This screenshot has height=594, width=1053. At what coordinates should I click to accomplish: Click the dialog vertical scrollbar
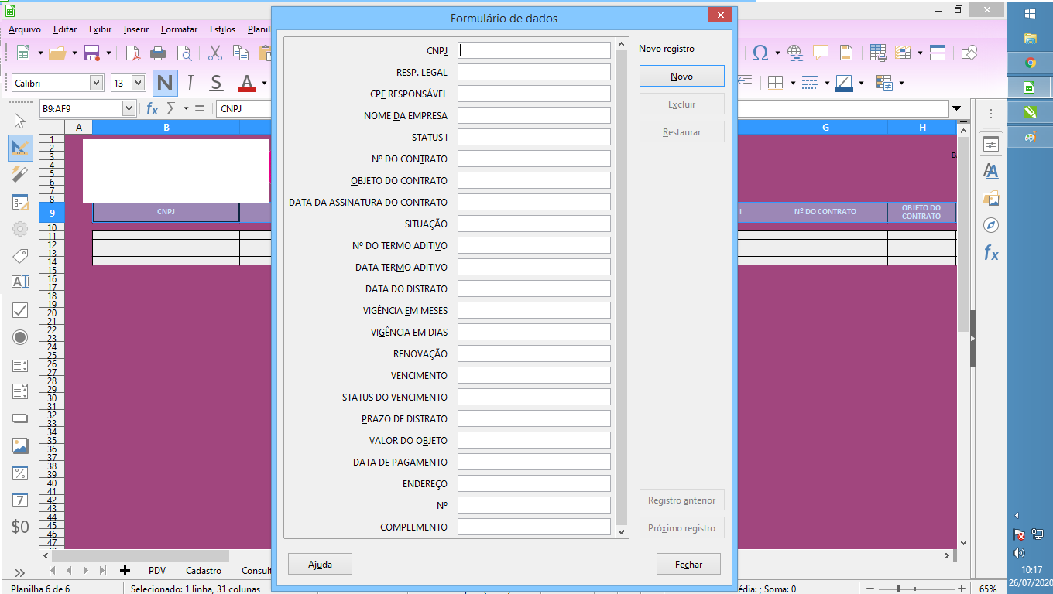click(x=622, y=286)
